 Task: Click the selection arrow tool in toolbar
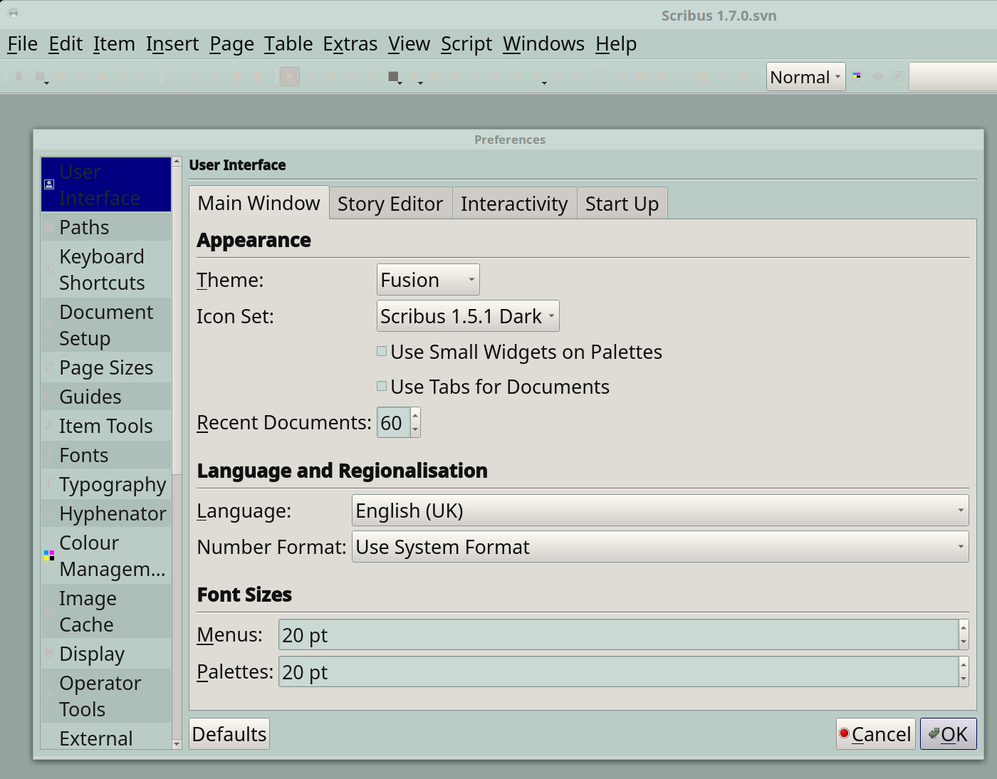click(290, 76)
